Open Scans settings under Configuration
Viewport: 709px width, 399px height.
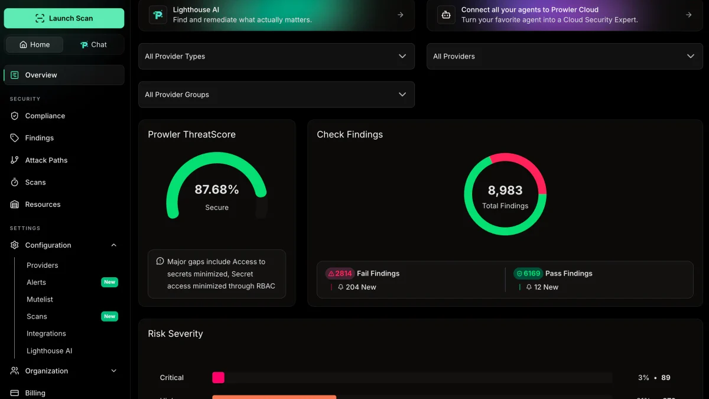point(37,317)
